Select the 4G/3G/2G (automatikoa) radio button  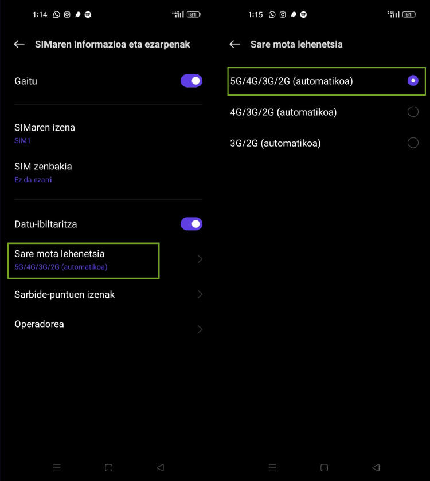point(413,112)
